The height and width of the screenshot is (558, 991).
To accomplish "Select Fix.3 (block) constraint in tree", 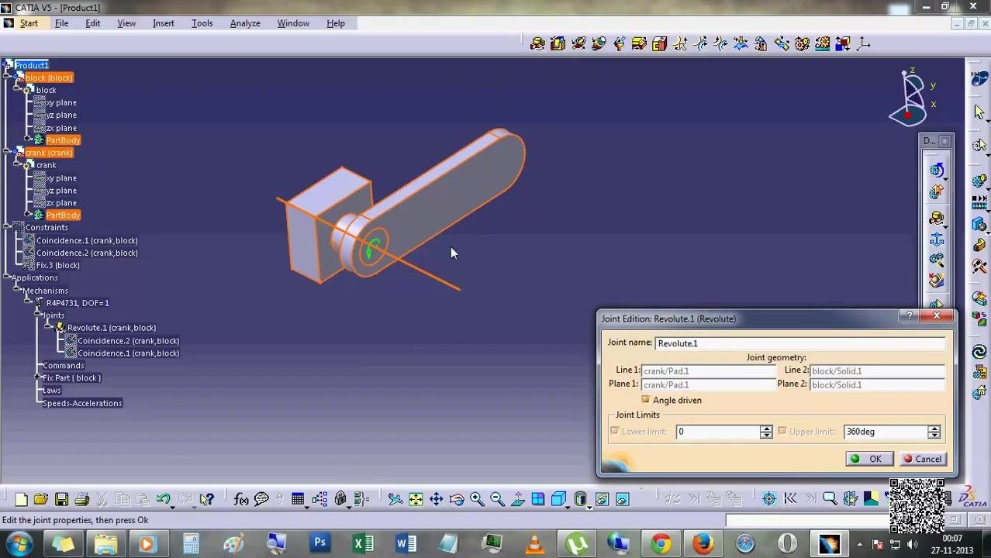I will 57,265.
